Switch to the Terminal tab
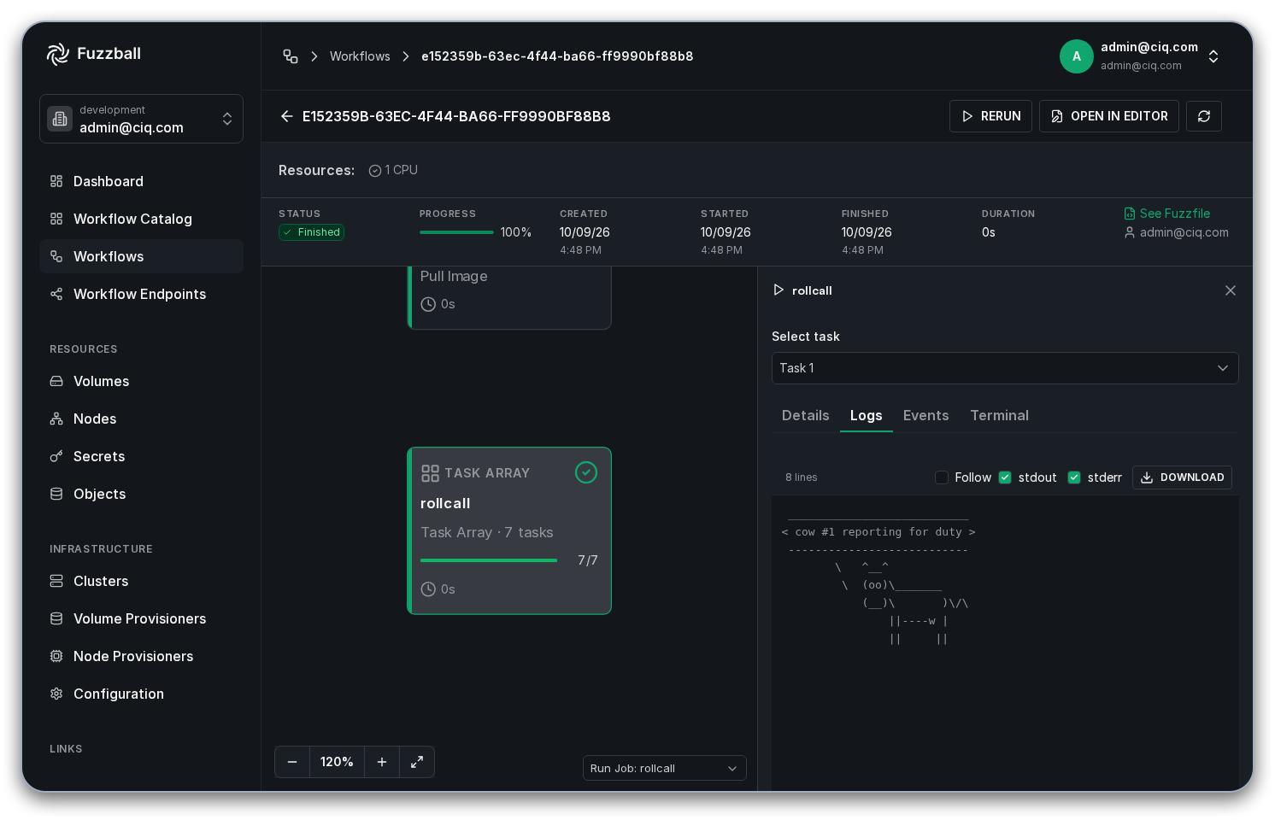This screenshot has width=1275, height=820. tap(999, 415)
